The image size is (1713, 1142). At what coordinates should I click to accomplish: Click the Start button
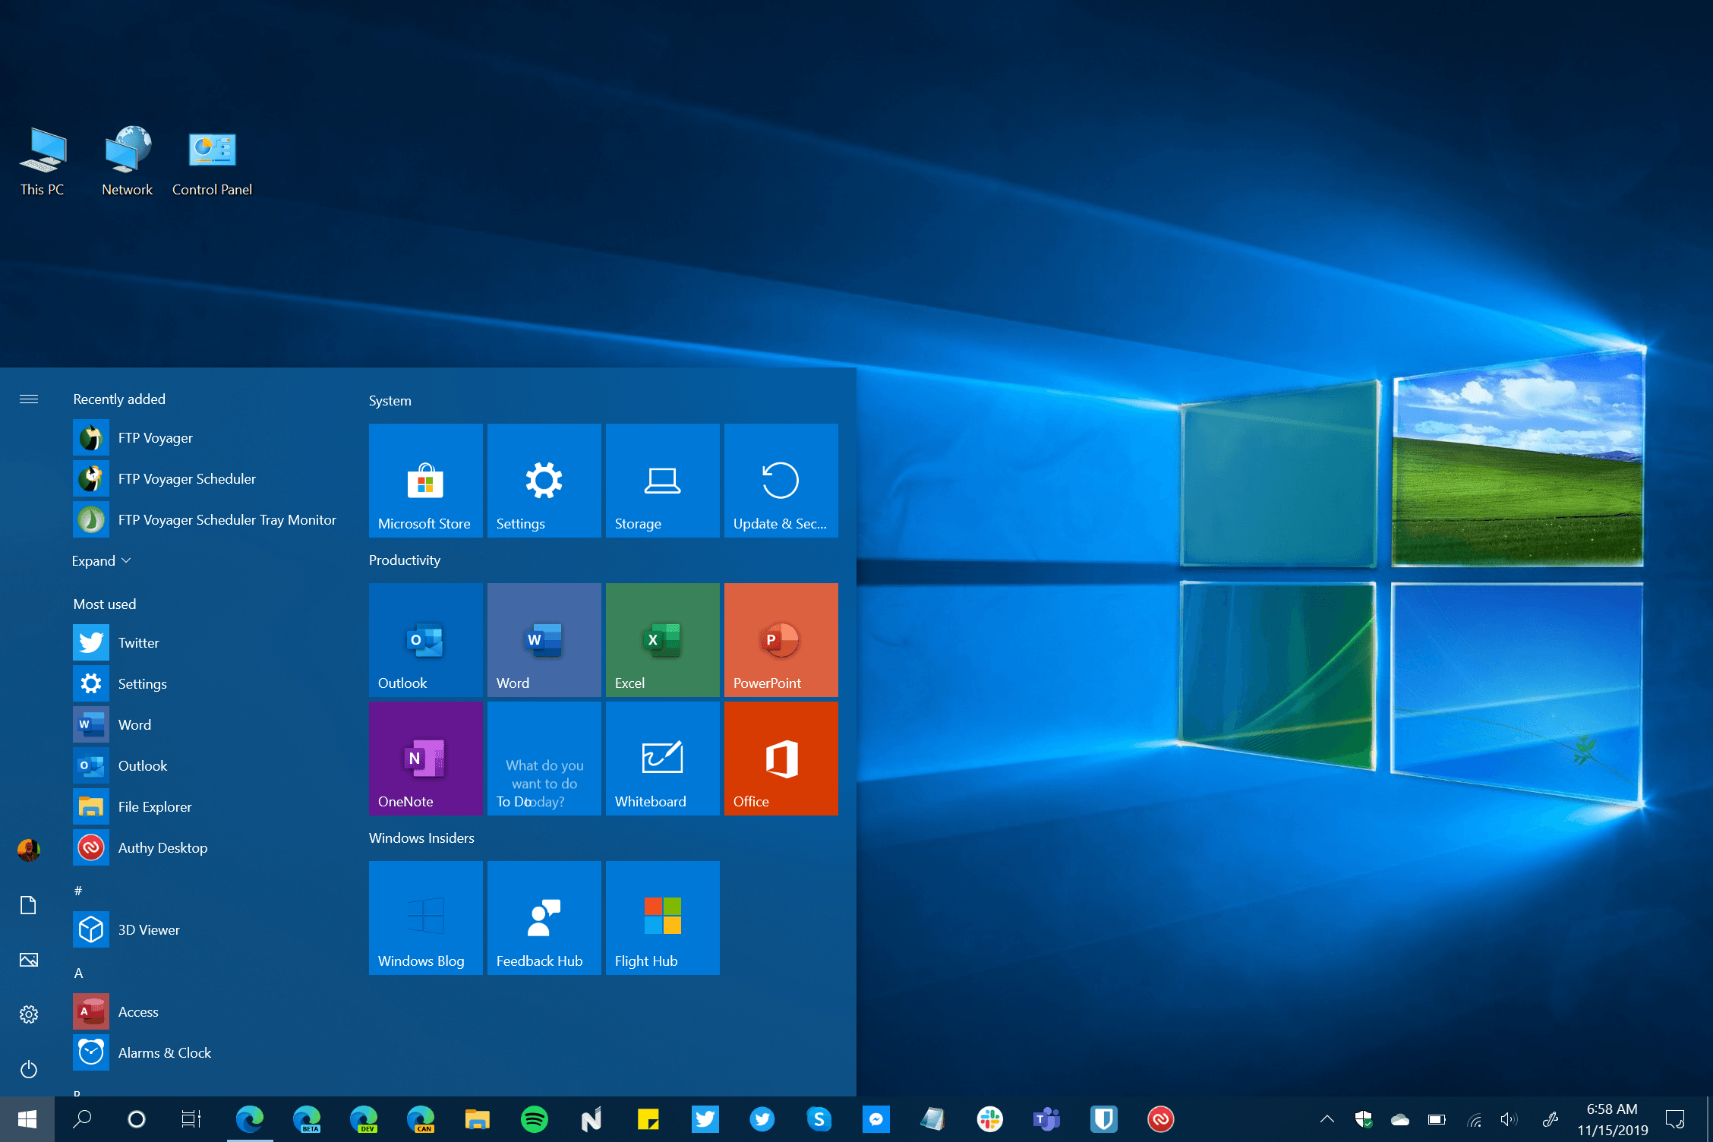coord(27,1119)
